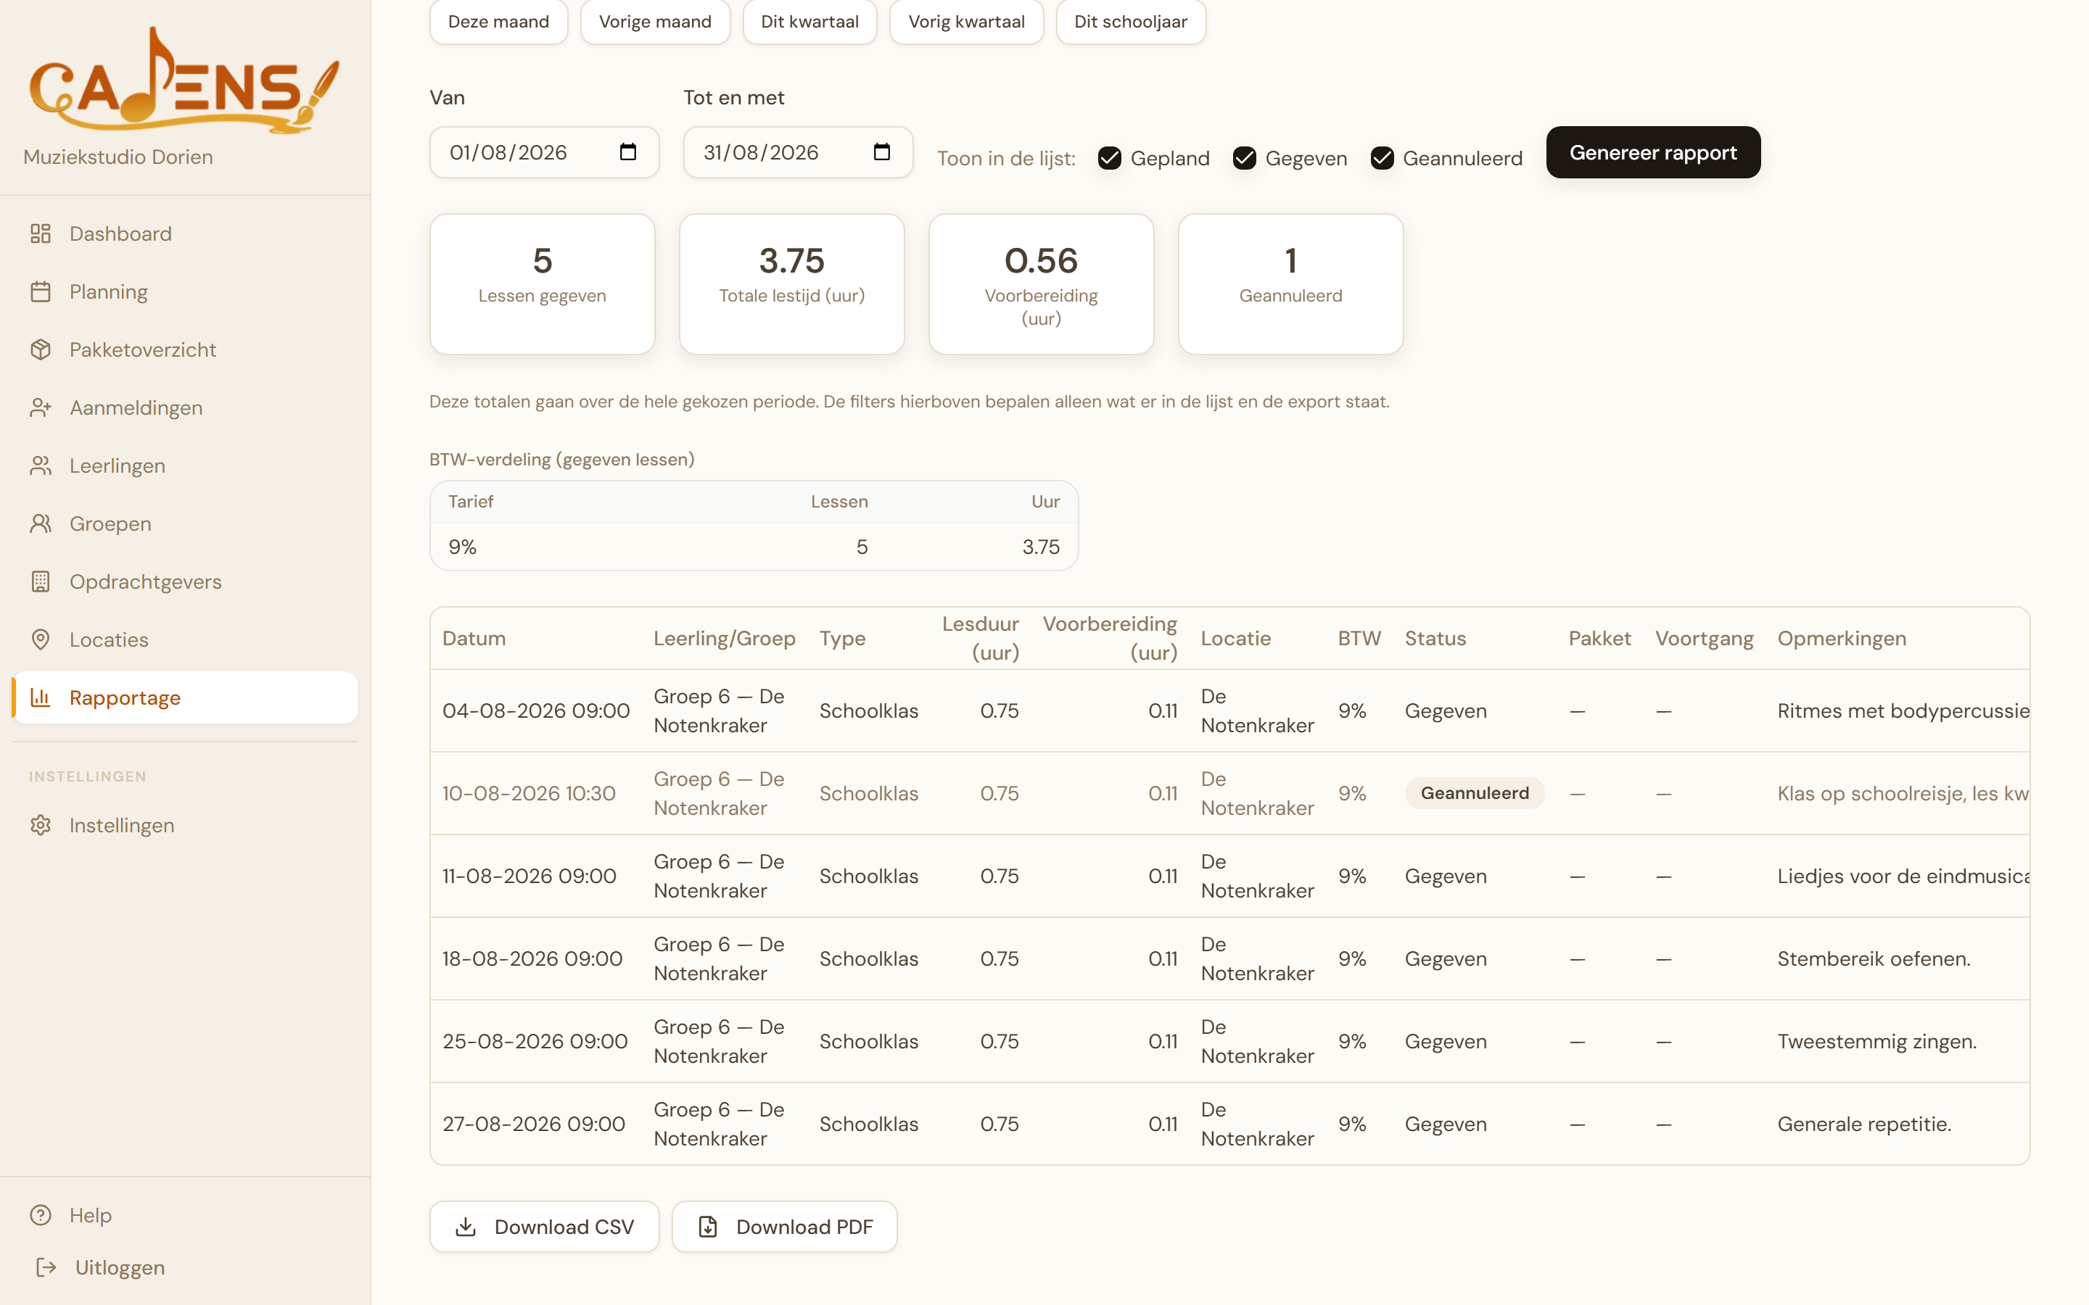Click the Aanmeldingen user-plus icon

(x=41, y=407)
